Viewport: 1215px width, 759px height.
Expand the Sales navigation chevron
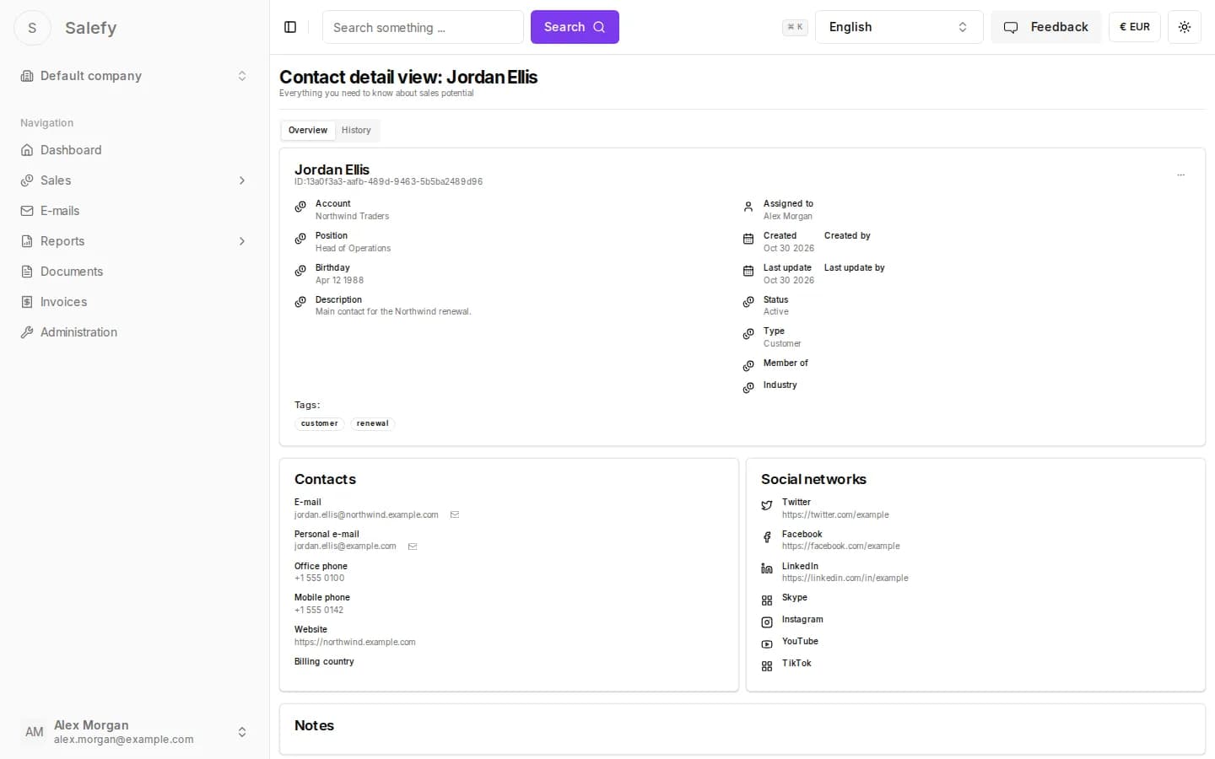tap(242, 180)
